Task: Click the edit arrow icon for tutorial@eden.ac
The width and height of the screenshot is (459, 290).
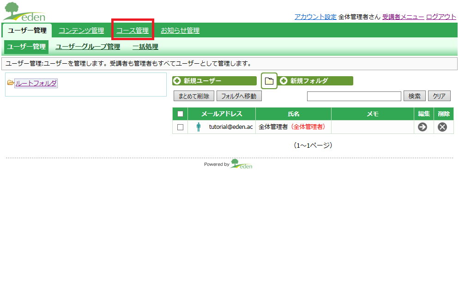Action: click(x=422, y=127)
